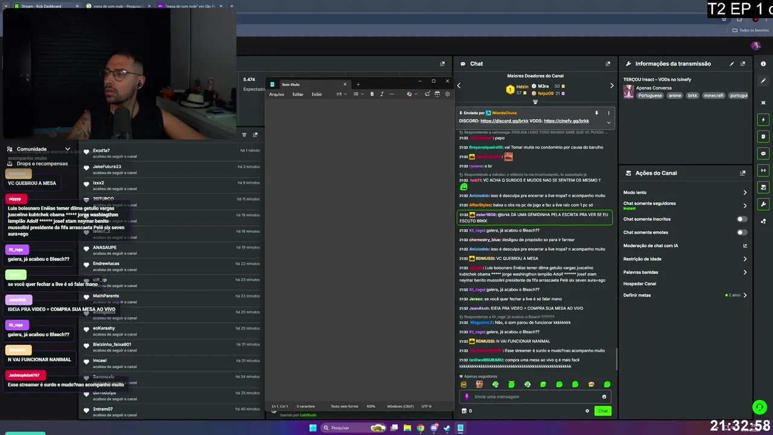Open the cinefy.gg/brkk link
The width and height of the screenshot is (773, 435).
coord(566,121)
